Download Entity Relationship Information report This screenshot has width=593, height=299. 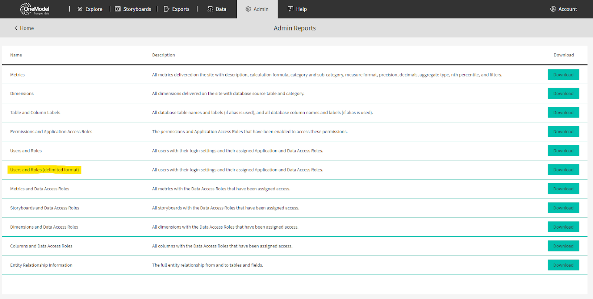click(x=563, y=265)
